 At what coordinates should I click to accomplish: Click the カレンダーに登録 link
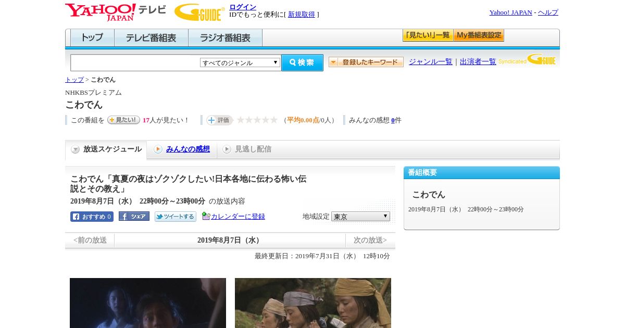click(238, 216)
